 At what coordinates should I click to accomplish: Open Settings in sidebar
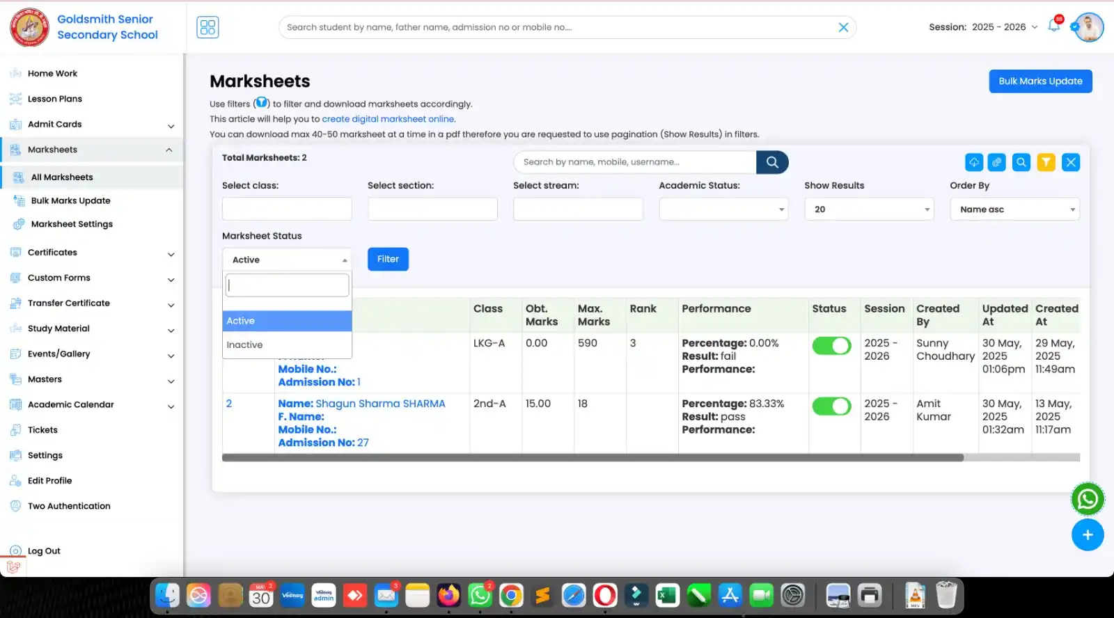point(45,455)
